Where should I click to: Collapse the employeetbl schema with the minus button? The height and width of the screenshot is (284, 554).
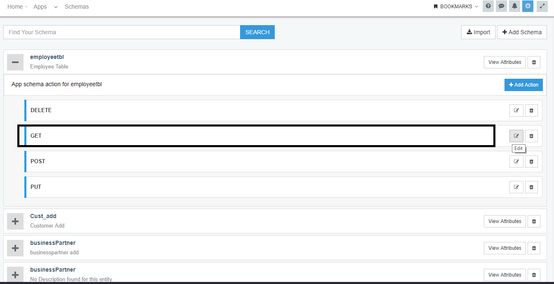click(15, 62)
